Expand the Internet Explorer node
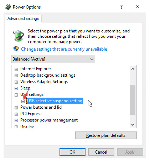Image resolution: width=150 pixels, height=165 pixels. click(x=16, y=69)
